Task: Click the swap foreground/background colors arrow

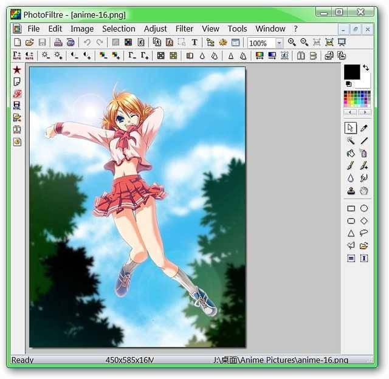Action: 366,67
